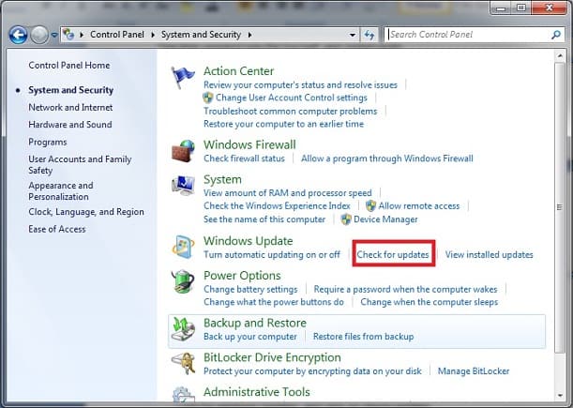Click the Backup and Restore icon
Image resolution: width=573 pixels, height=408 pixels.
tap(184, 329)
